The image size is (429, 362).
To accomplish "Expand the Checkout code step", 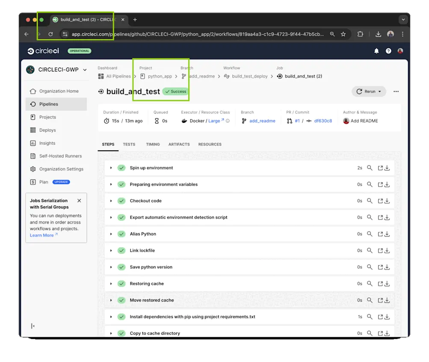I will pyautogui.click(x=111, y=201).
